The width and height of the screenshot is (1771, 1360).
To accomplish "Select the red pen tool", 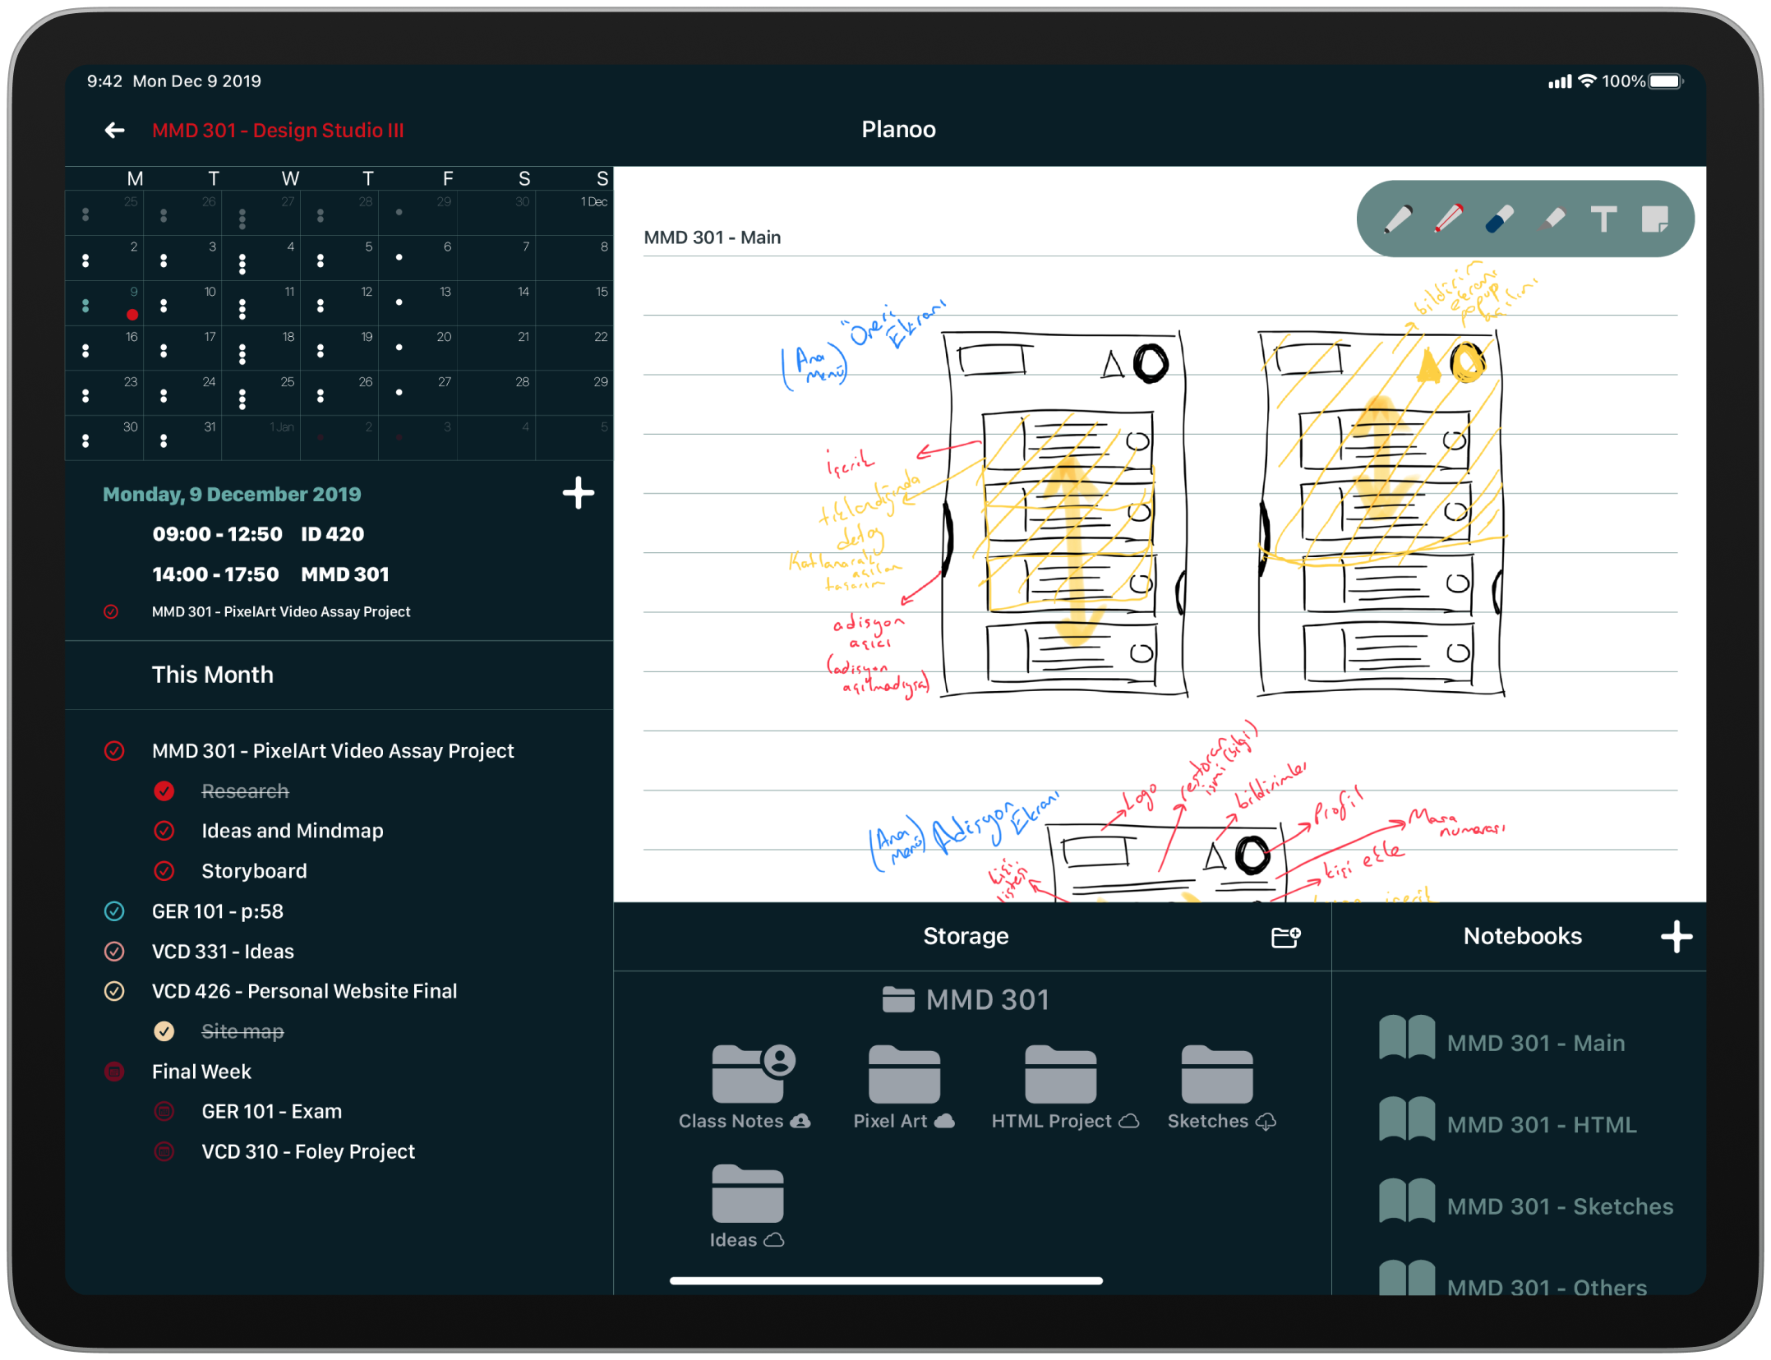I will click(x=1448, y=219).
